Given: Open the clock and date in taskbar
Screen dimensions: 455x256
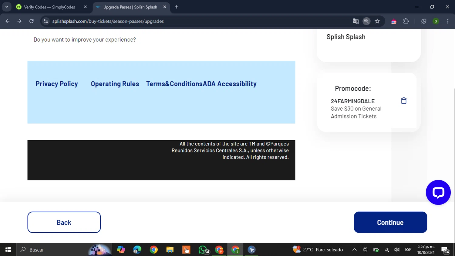Looking at the screenshot, I should (426, 250).
